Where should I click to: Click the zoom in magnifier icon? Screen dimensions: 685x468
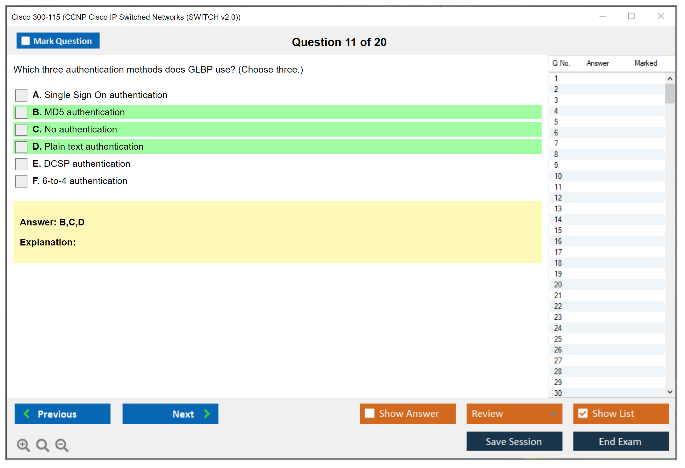tap(23, 445)
